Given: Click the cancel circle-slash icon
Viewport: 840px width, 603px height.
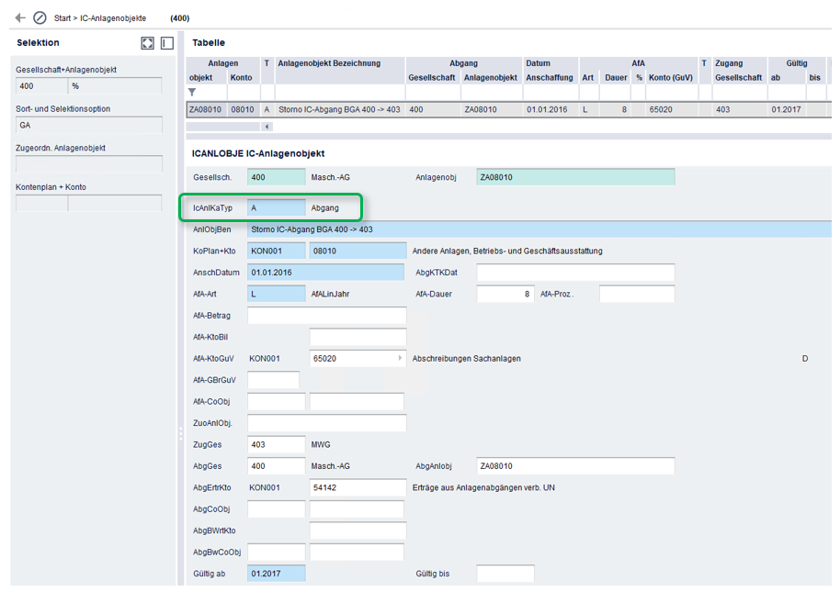Looking at the screenshot, I should point(40,17).
